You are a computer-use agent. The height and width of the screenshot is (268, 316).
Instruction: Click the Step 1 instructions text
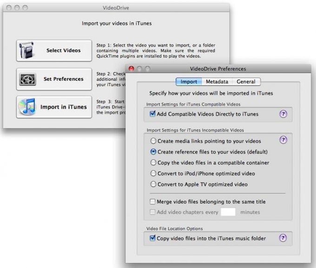point(156,51)
